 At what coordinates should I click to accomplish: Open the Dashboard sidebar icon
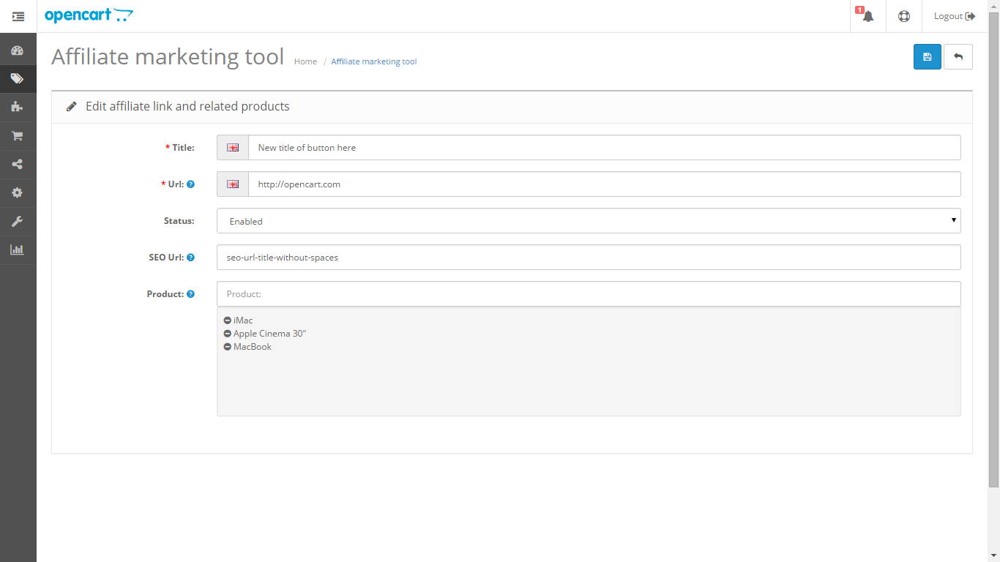coord(18,50)
